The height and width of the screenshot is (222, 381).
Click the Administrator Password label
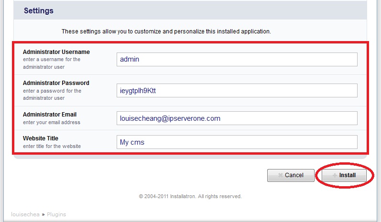(x=56, y=83)
